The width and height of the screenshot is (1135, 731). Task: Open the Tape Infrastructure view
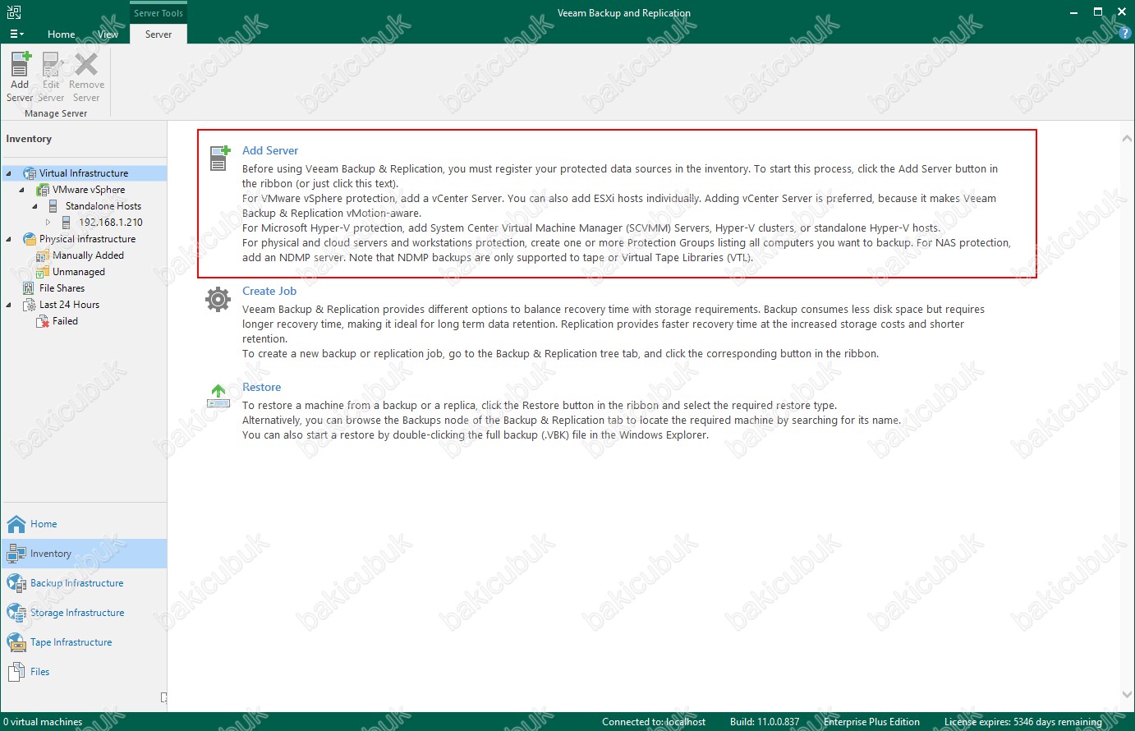(x=84, y=642)
